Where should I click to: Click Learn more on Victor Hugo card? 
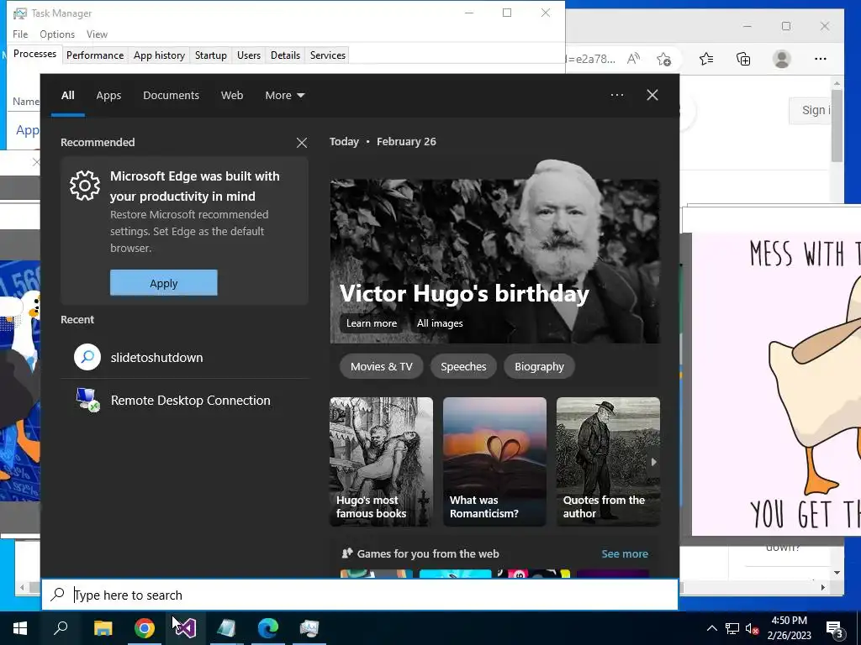coord(372,323)
